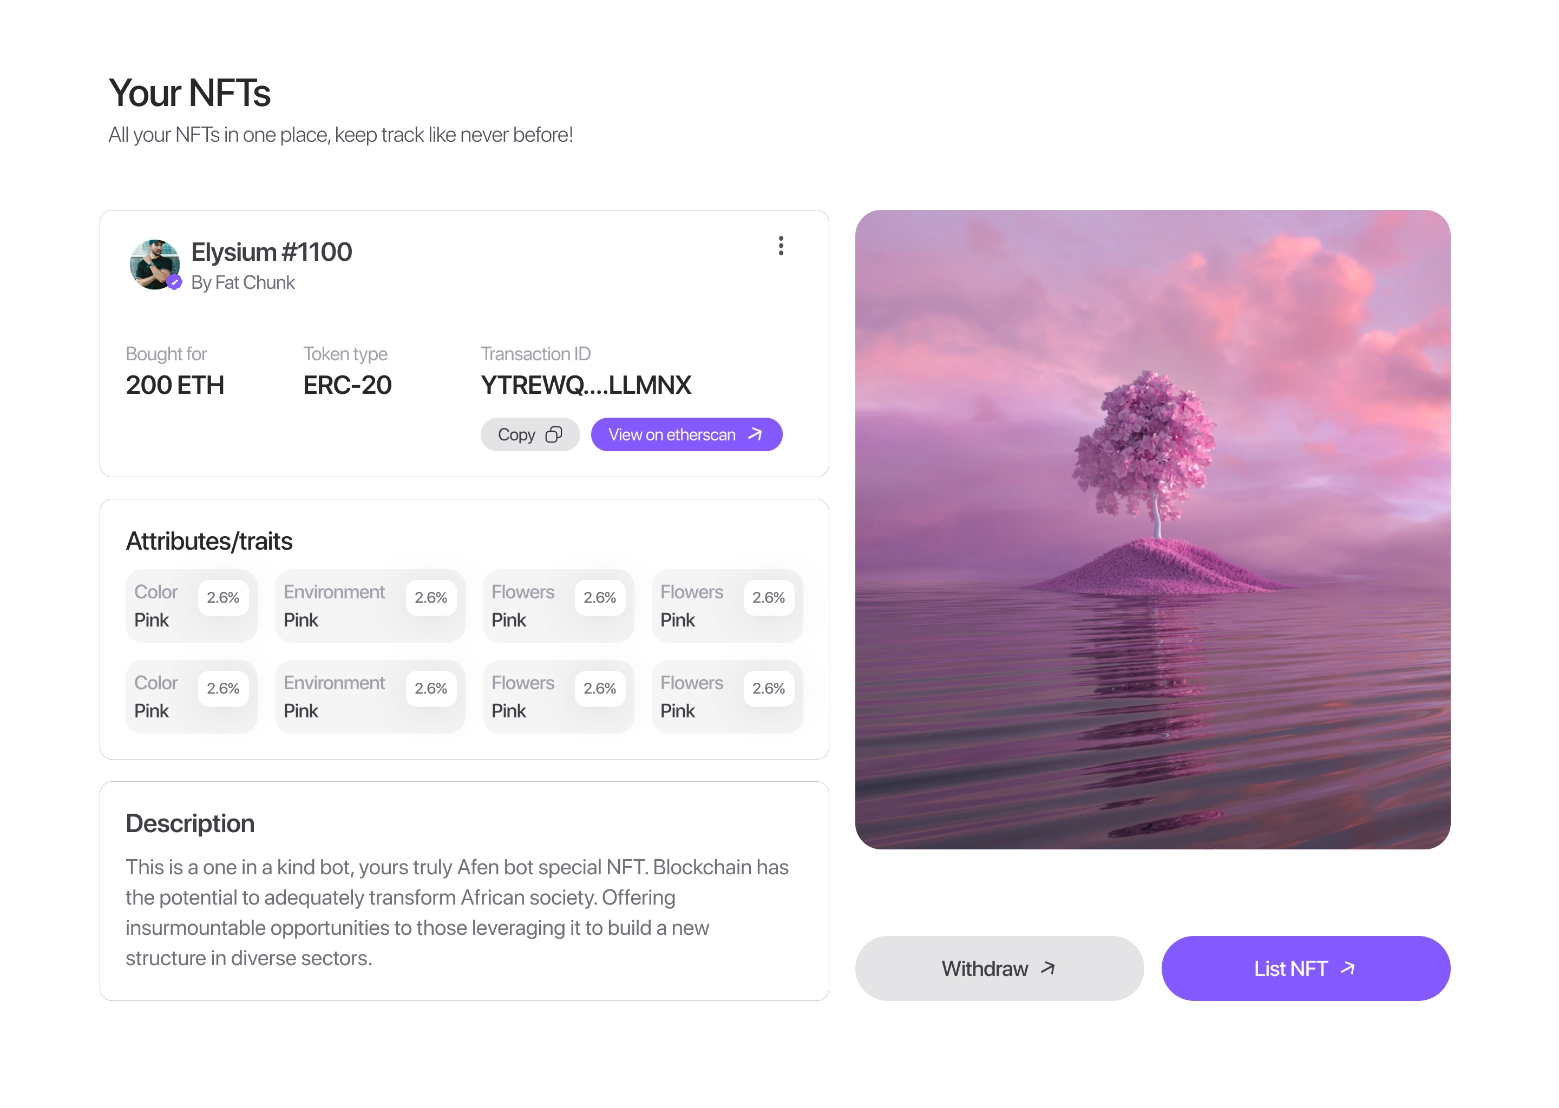Select the second-row Environment Pink trait

click(369, 697)
